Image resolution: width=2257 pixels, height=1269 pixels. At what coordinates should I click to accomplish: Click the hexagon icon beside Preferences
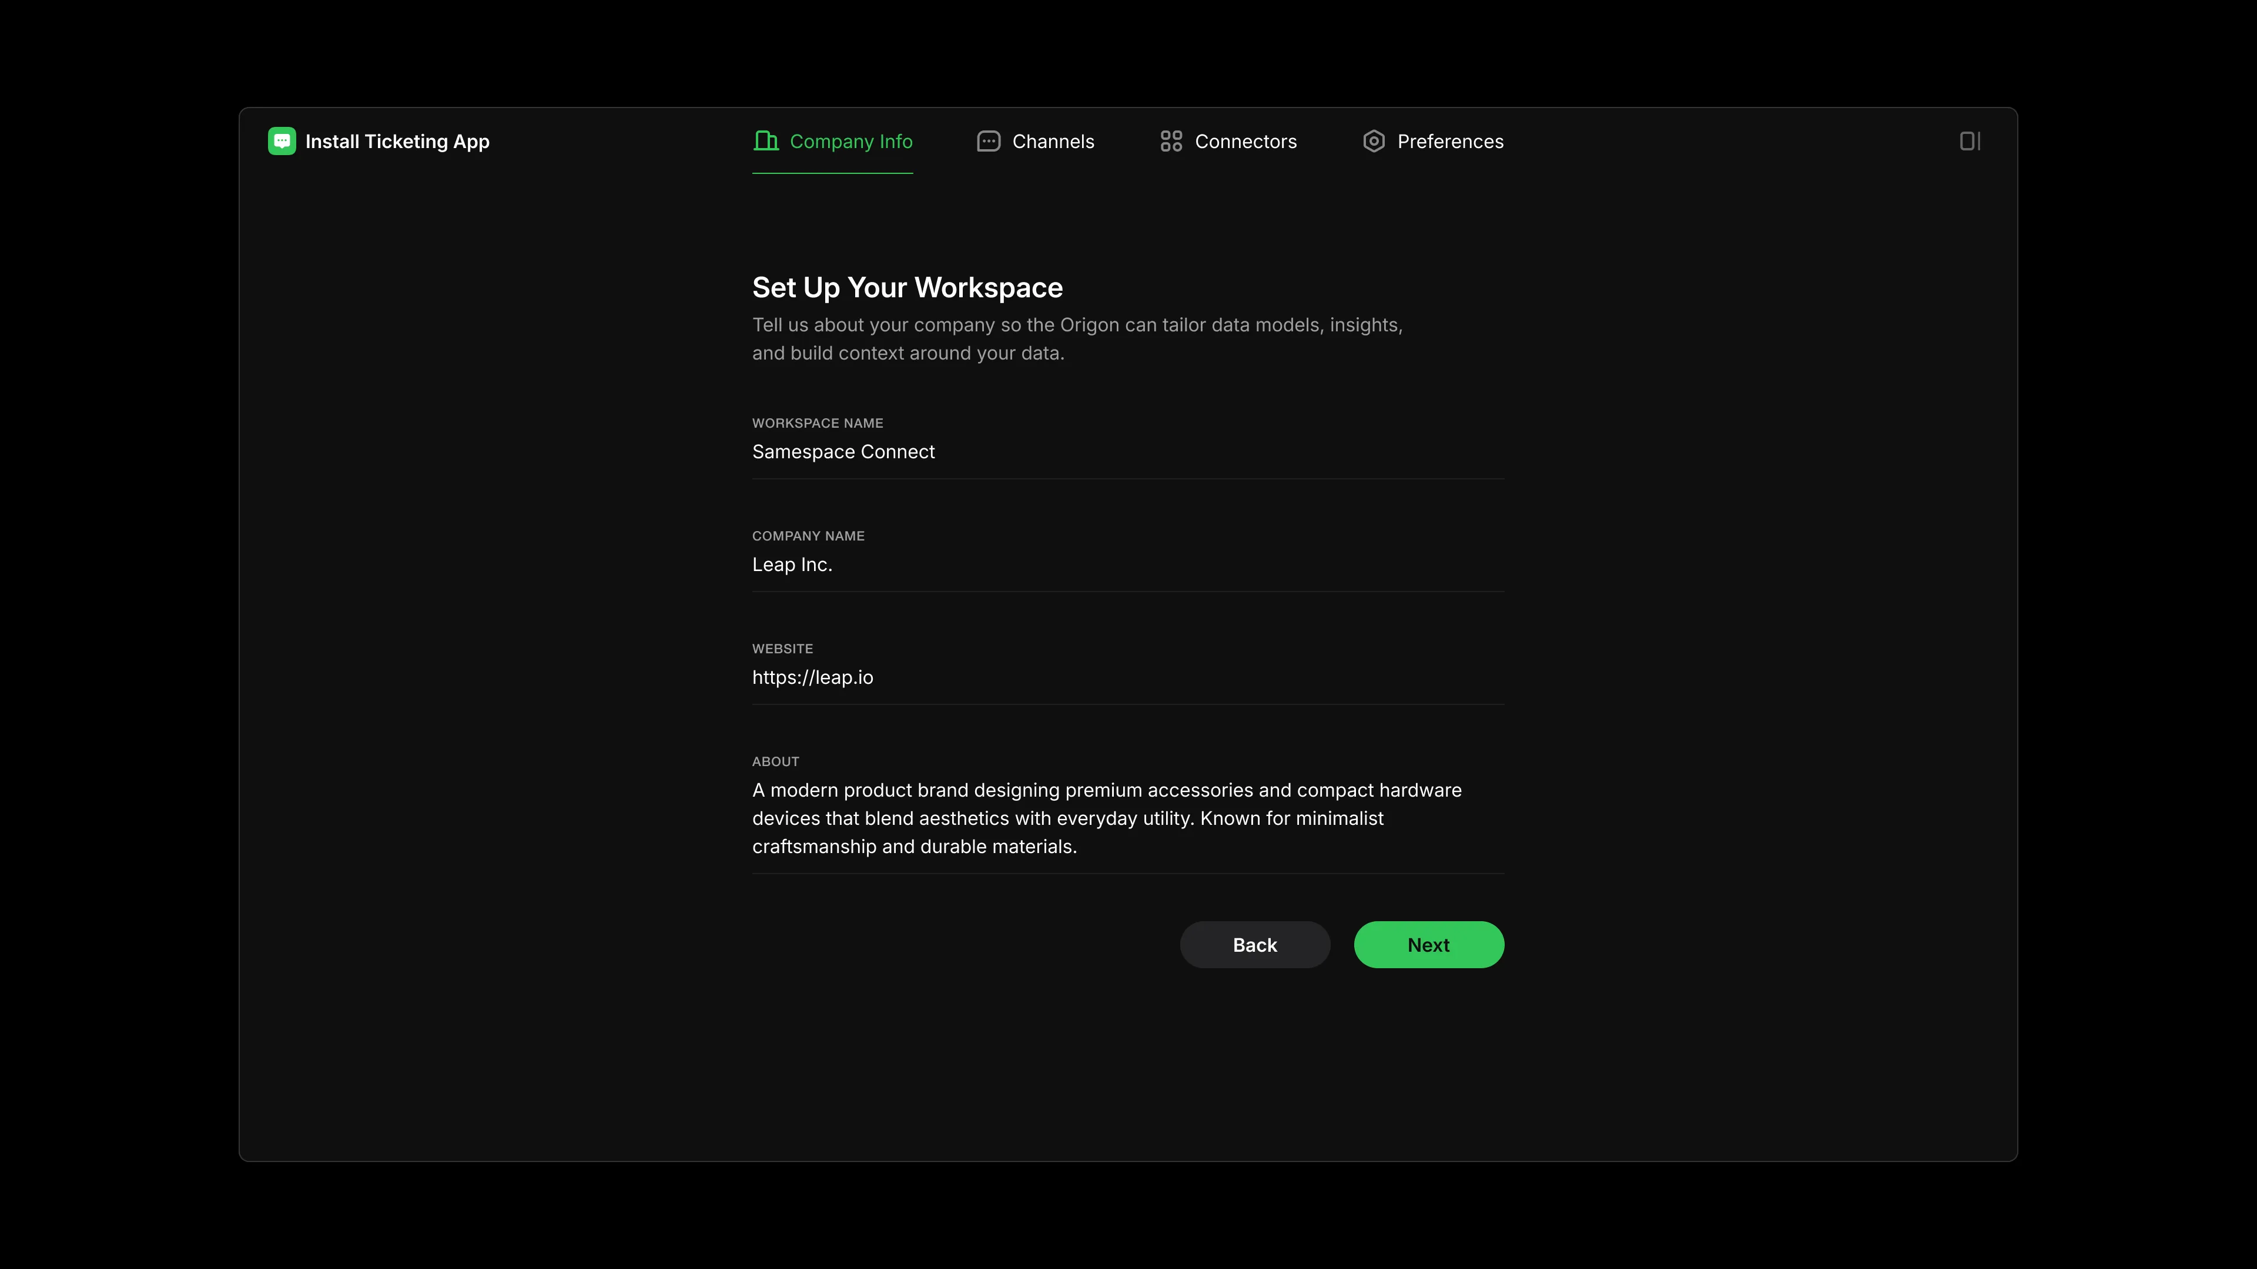pos(1374,140)
